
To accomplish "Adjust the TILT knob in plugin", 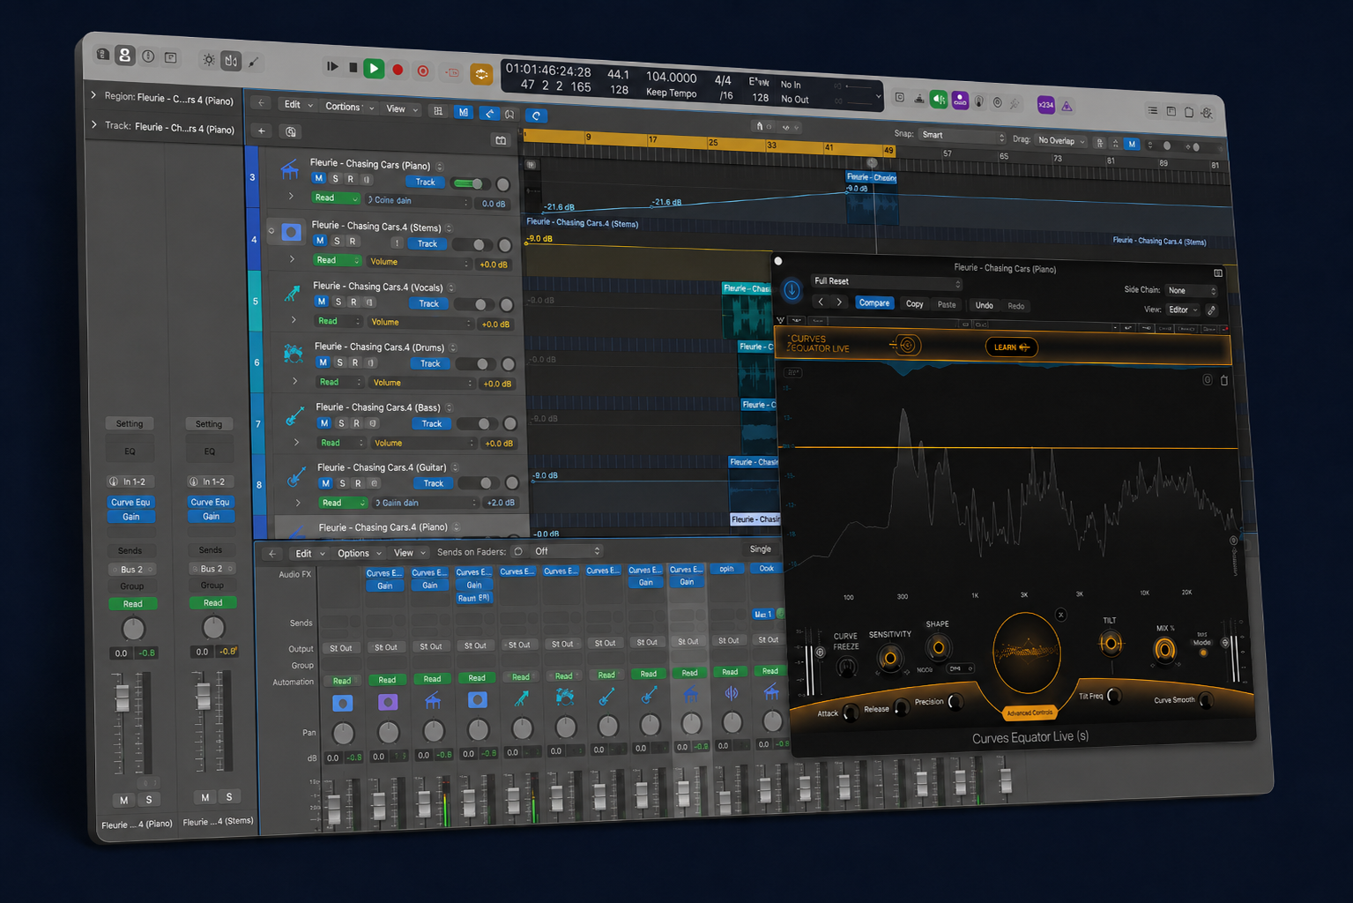I will coord(1111,644).
